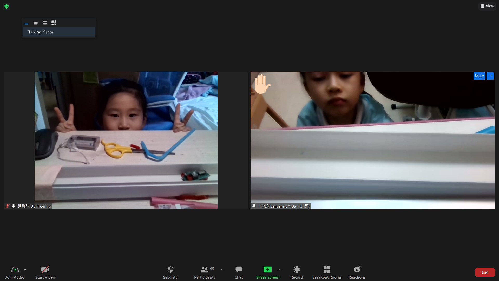499x281 pixels.
Task: Mute Barbara's video tile
Action: 479,76
